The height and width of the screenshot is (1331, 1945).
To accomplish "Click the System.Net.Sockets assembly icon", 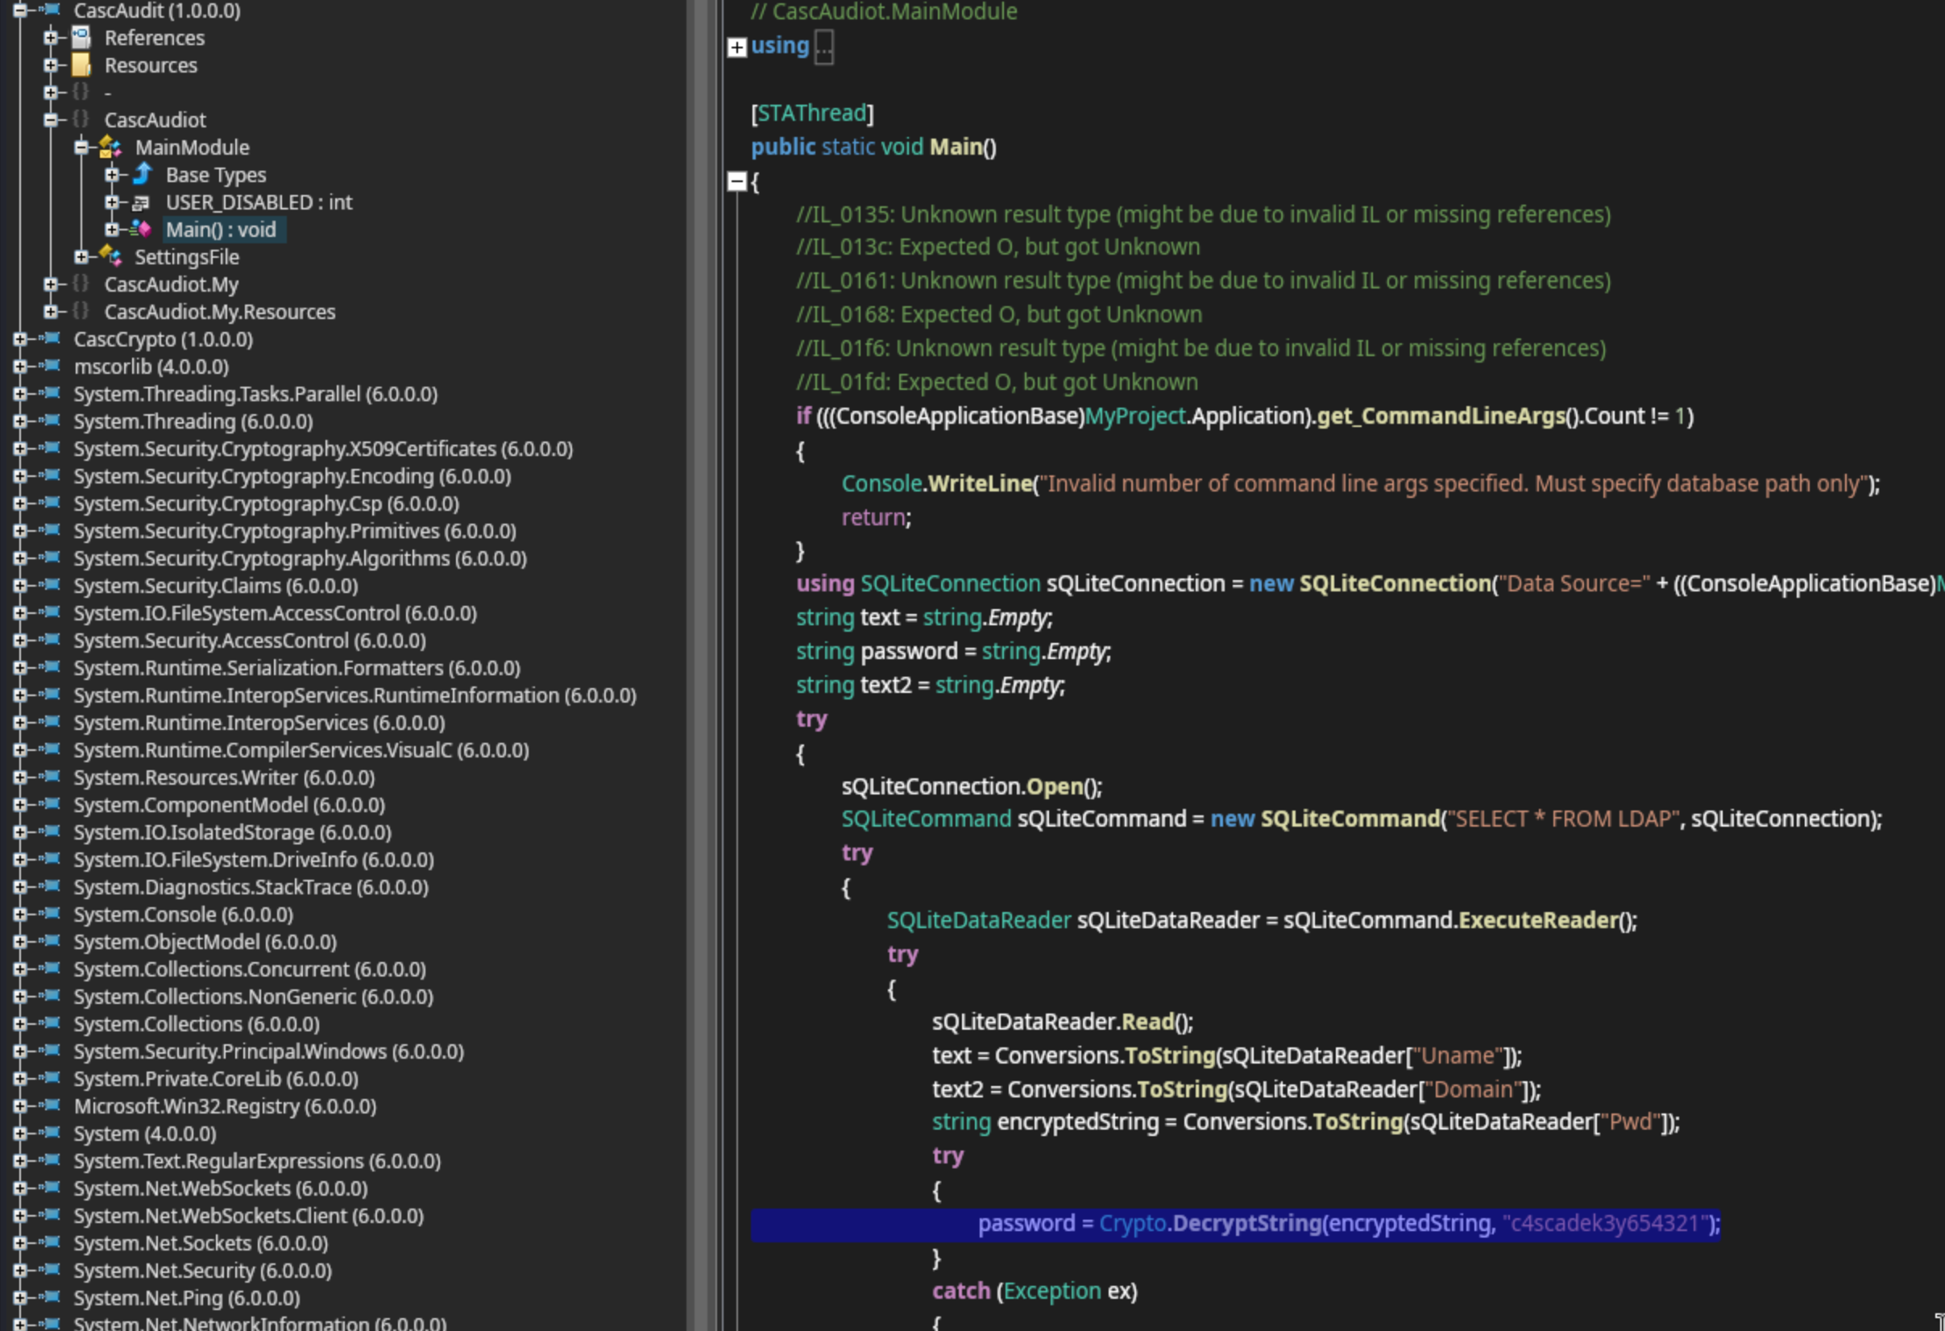I will tap(50, 1242).
